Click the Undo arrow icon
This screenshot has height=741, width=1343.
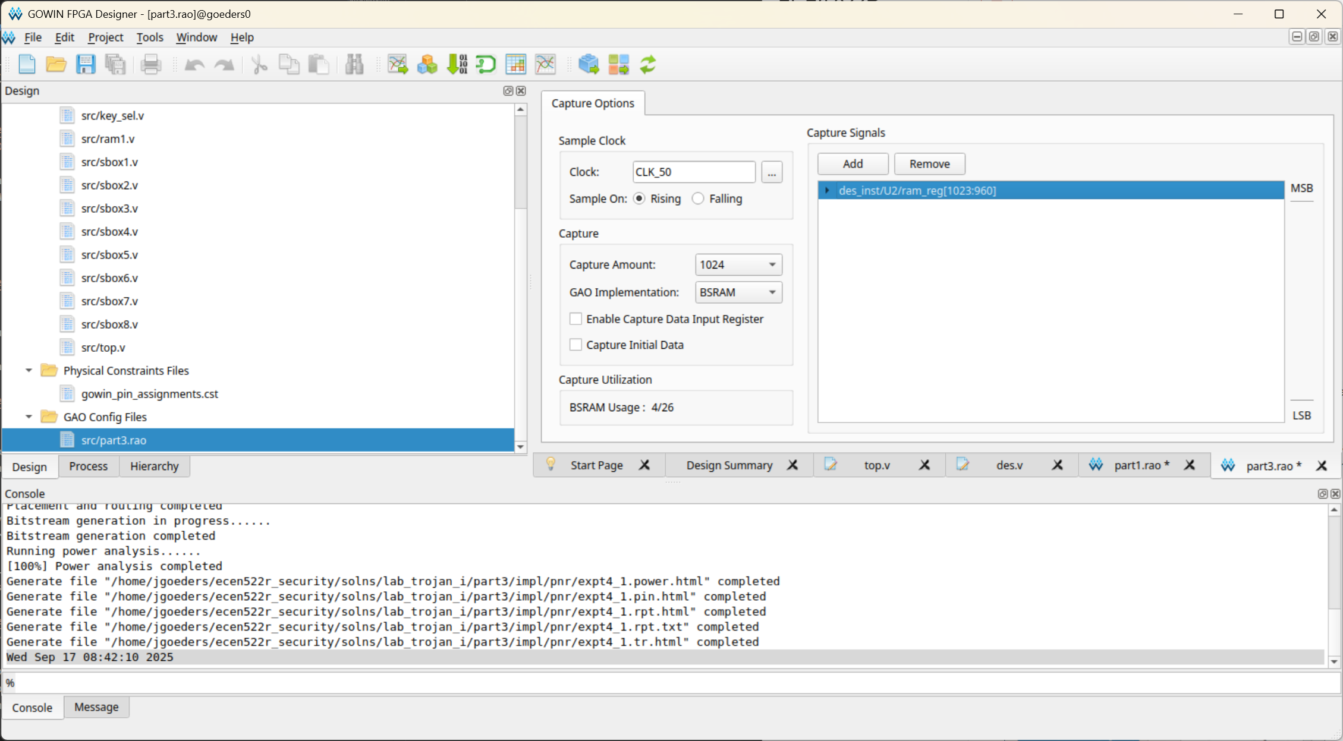(x=194, y=64)
